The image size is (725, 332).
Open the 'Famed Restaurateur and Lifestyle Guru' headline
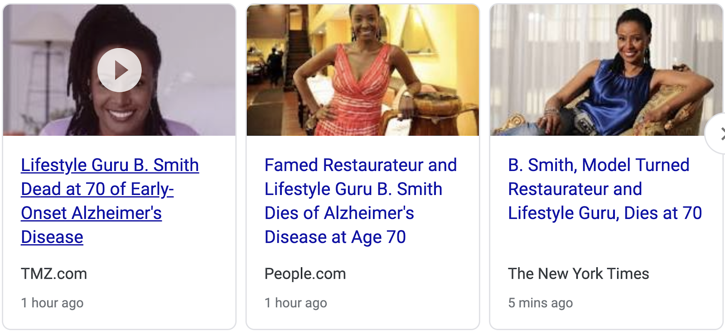360,166
